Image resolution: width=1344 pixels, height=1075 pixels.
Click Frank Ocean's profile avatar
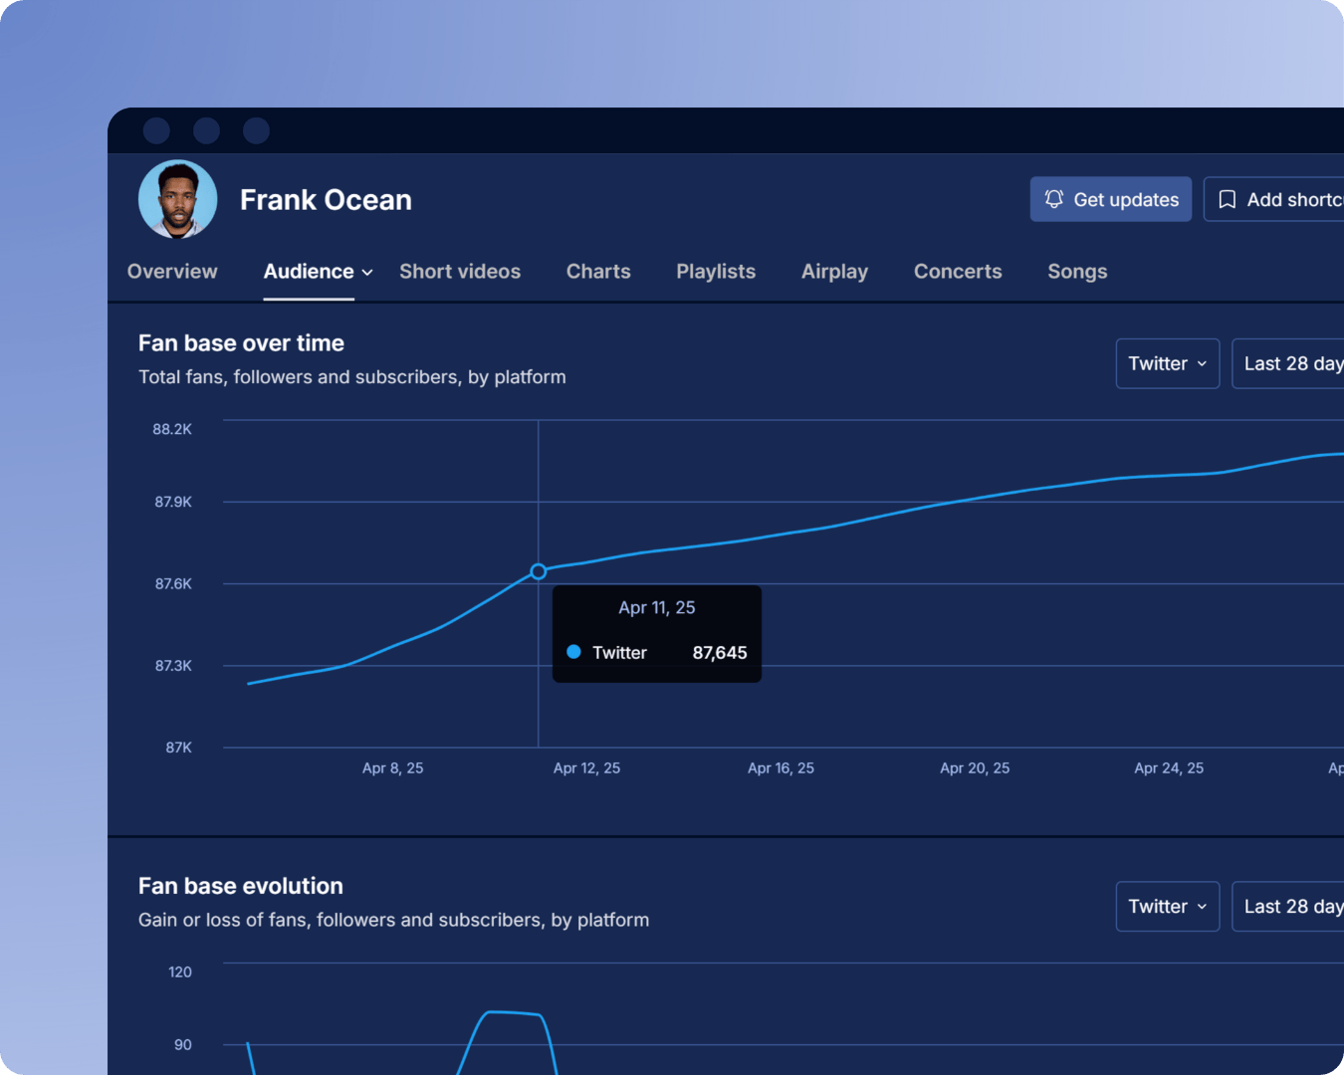[178, 199]
